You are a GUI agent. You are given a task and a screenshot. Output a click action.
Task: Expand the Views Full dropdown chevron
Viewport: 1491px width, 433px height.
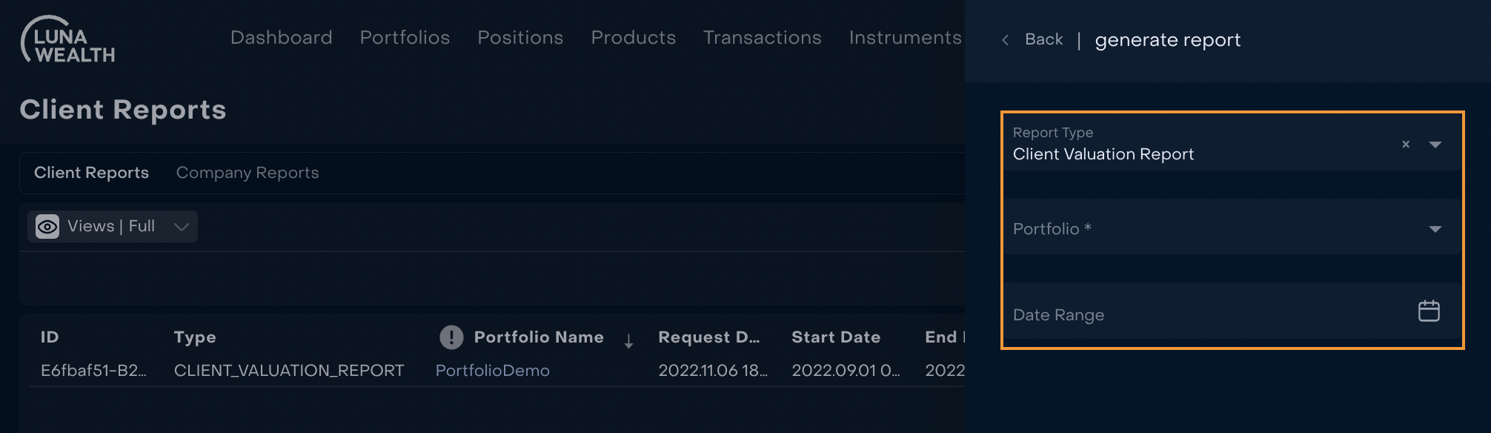(x=182, y=227)
